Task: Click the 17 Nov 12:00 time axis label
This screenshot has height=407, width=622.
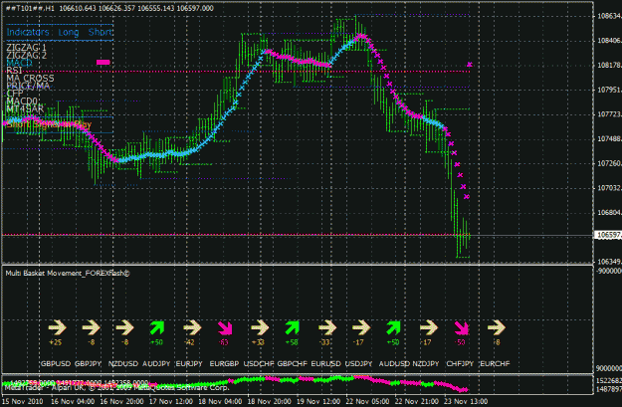Action: click(171, 401)
